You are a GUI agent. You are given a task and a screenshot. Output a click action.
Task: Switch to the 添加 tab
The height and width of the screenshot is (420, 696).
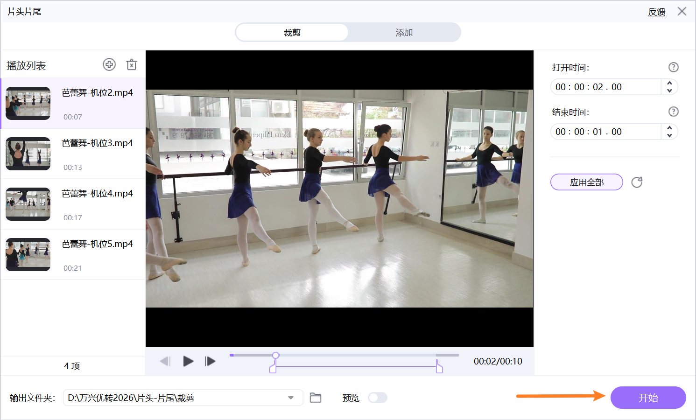click(x=404, y=33)
